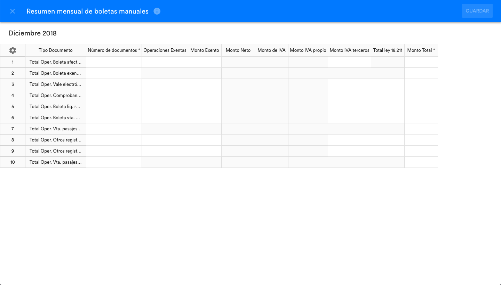
Task: Close the monthly summary dialog
Action: tap(13, 11)
